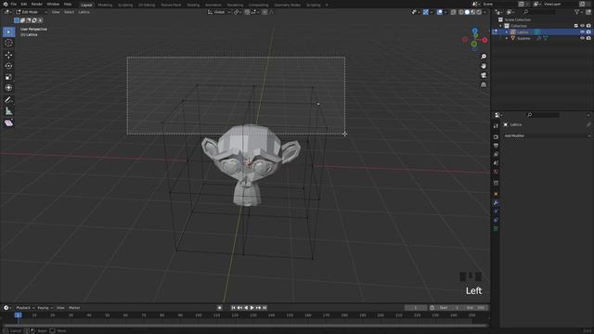Collapse the Collection tree expander
The image size is (594, 334).
coord(501,26)
